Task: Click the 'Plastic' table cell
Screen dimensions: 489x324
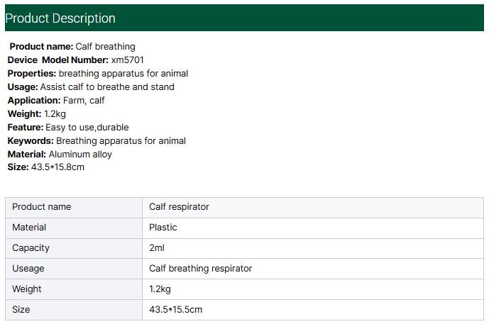Action: [163, 228]
